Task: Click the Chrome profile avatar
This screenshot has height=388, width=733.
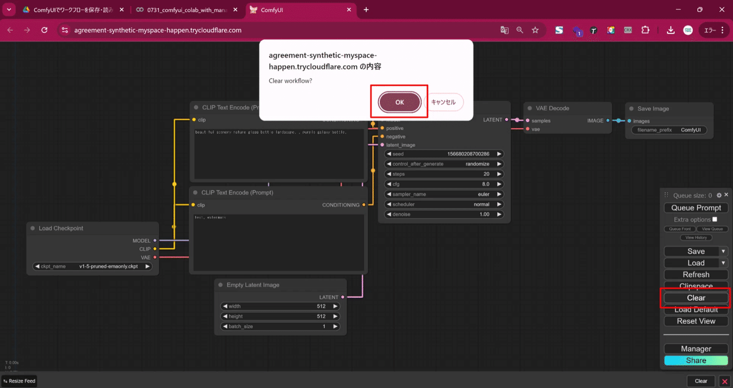Action: (688, 30)
